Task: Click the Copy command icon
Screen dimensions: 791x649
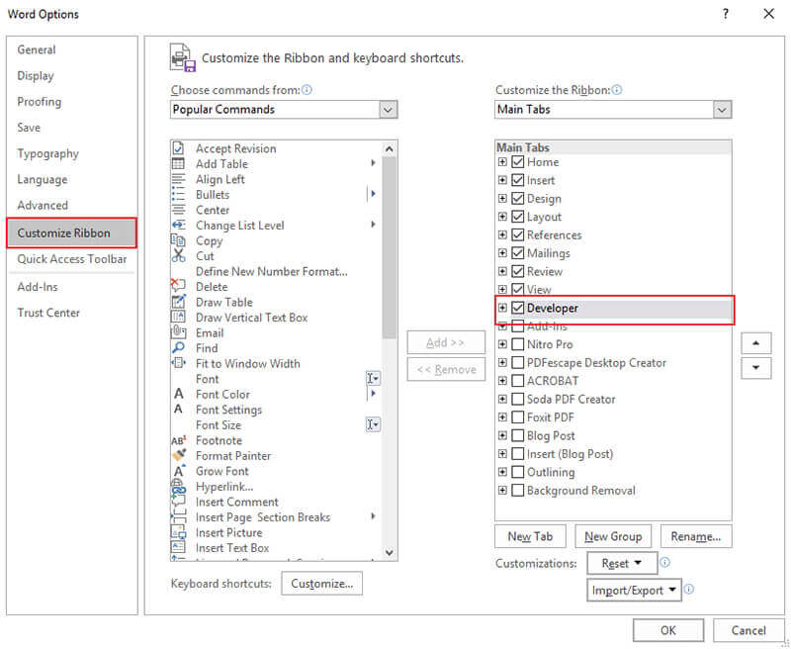Action: click(x=182, y=240)
